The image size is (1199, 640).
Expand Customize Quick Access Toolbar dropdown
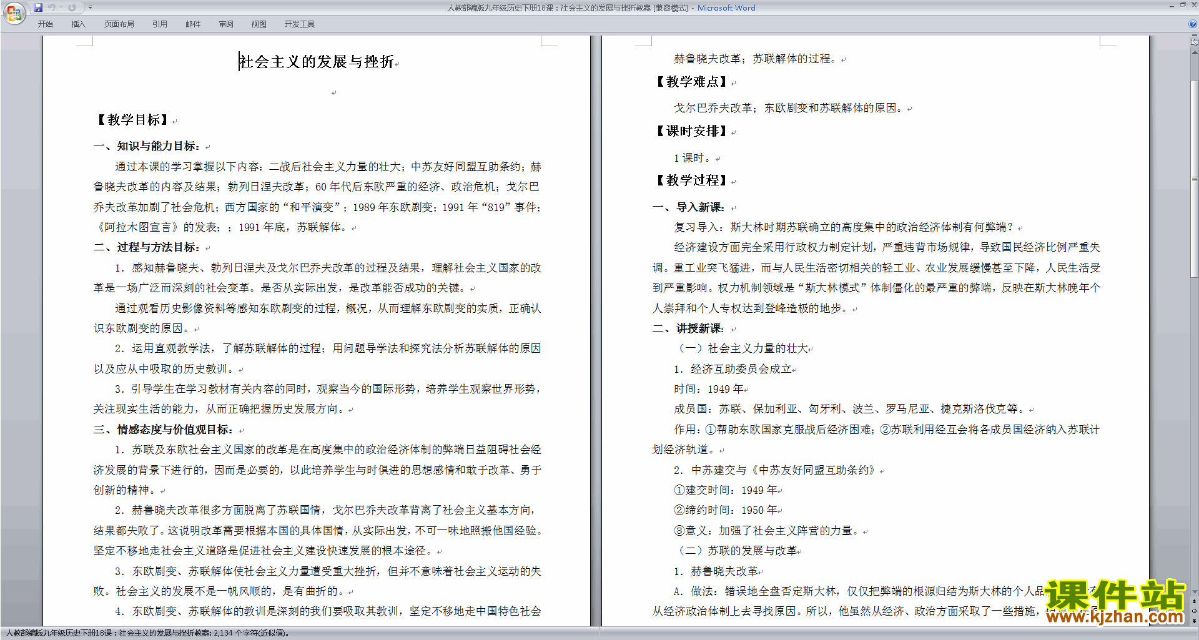[90, 7]
